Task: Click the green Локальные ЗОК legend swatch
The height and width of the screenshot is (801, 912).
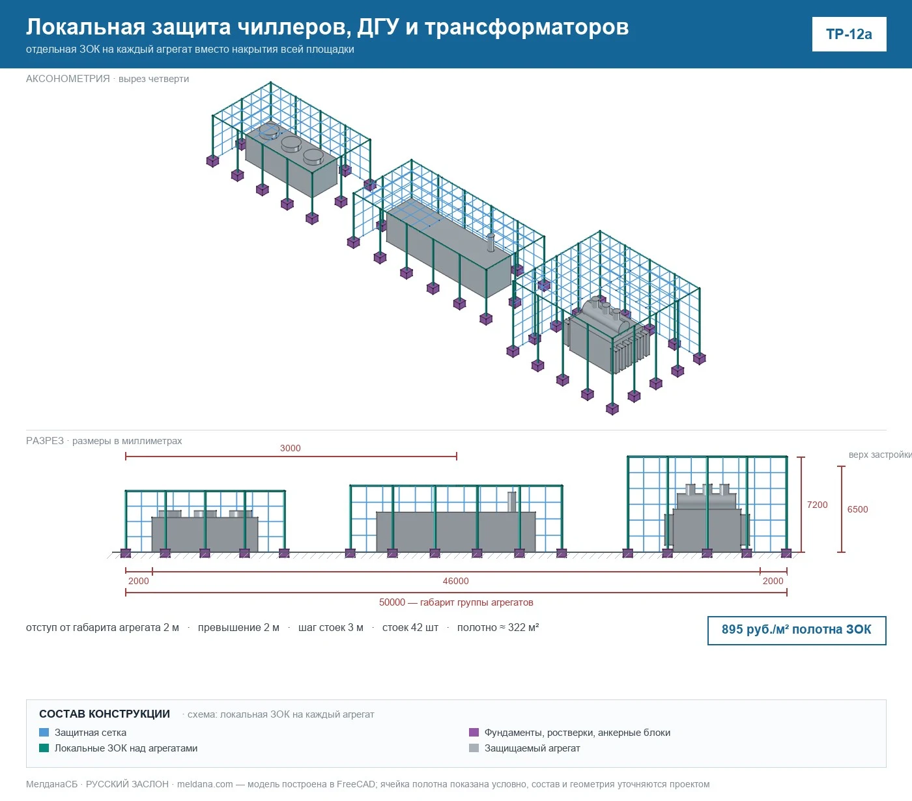Action: [44, 748]
